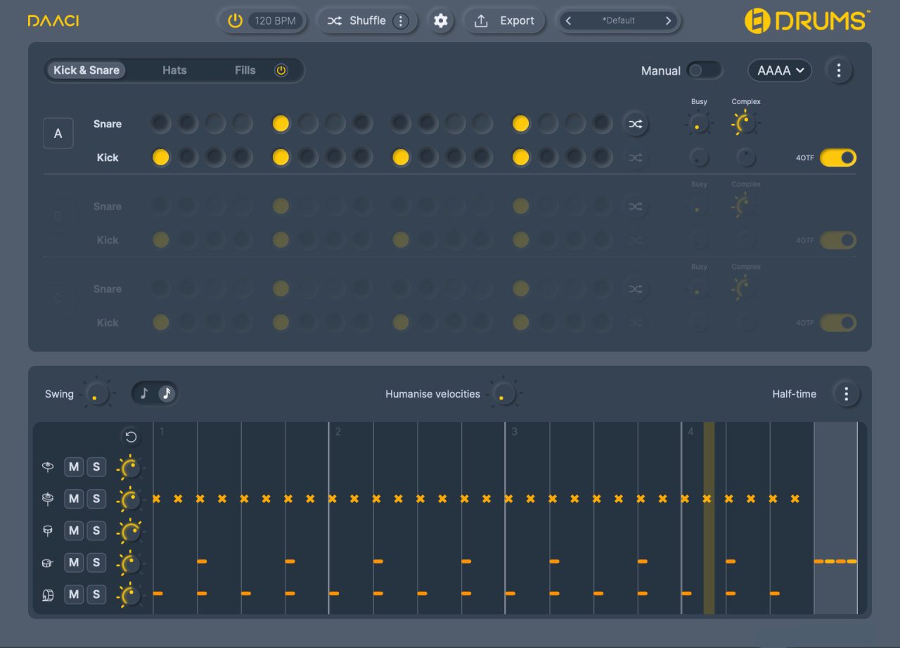Shuffle the Snare pattern in section A
The image size is (900, 648).
point(635,125)
